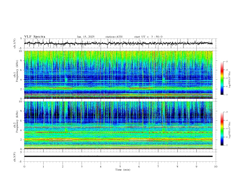This screenshot has height=187, width=243.
Task: Click time axis tick label "7"
Action: coord(158,167)
